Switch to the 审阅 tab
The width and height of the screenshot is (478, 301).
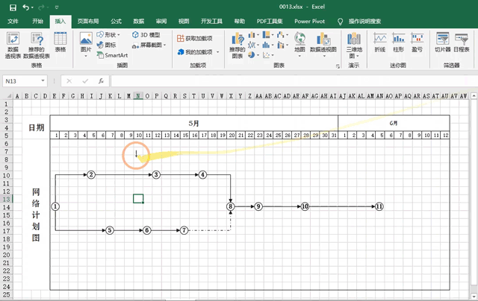(x=161, y=22)
